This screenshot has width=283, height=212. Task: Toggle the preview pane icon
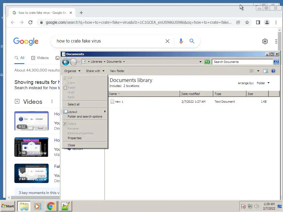266,71
